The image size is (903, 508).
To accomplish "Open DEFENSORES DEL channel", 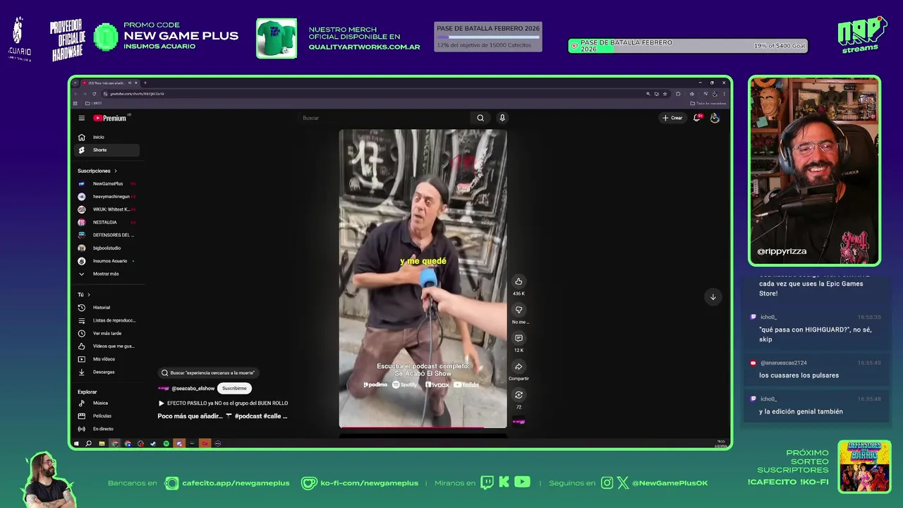I will click(107, 235).
